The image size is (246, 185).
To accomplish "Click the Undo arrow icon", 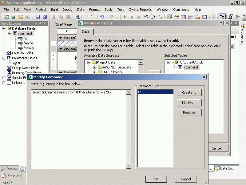I will click(101, 17).
